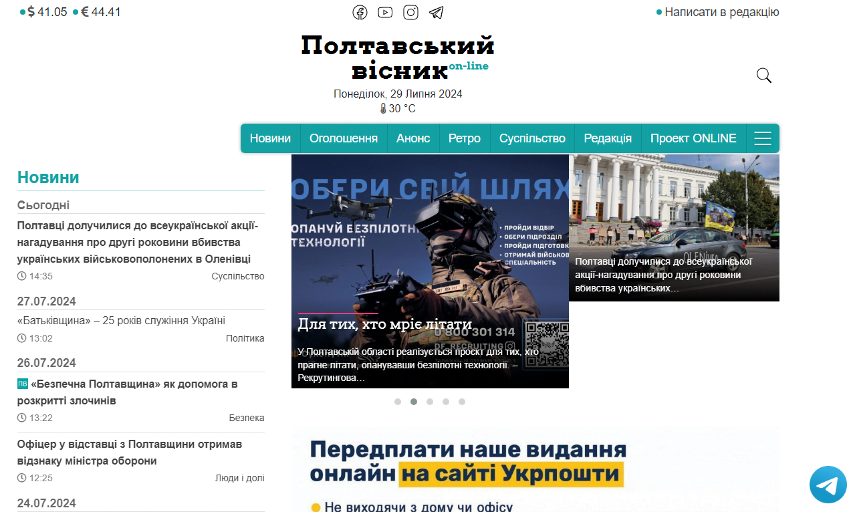Open the Telegram icon in header
Image resolution: width=851 pixels, height=512 pixels.
(436, 12)
